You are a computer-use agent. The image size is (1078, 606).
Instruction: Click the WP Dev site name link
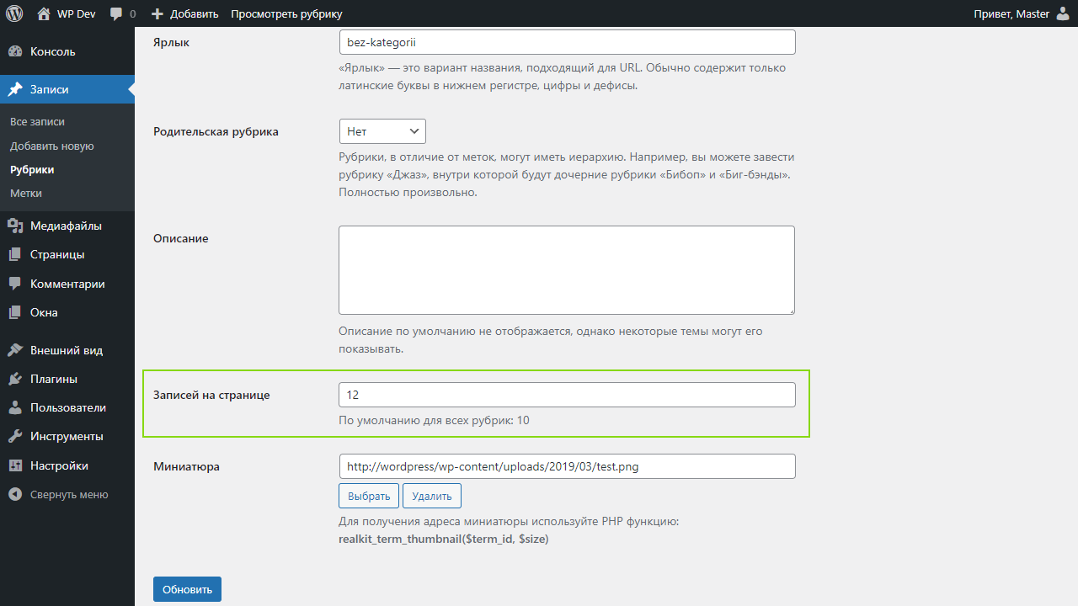(77, 13)
